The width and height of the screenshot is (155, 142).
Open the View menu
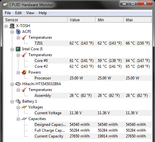coord(30,13)
